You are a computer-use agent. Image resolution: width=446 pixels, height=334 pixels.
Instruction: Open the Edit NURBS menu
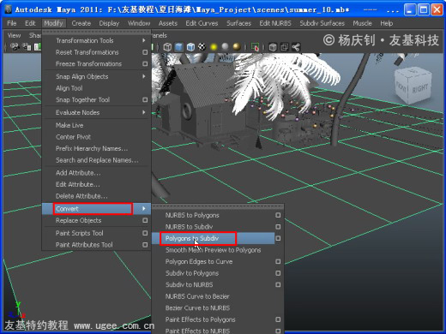[x=275, y=23]
